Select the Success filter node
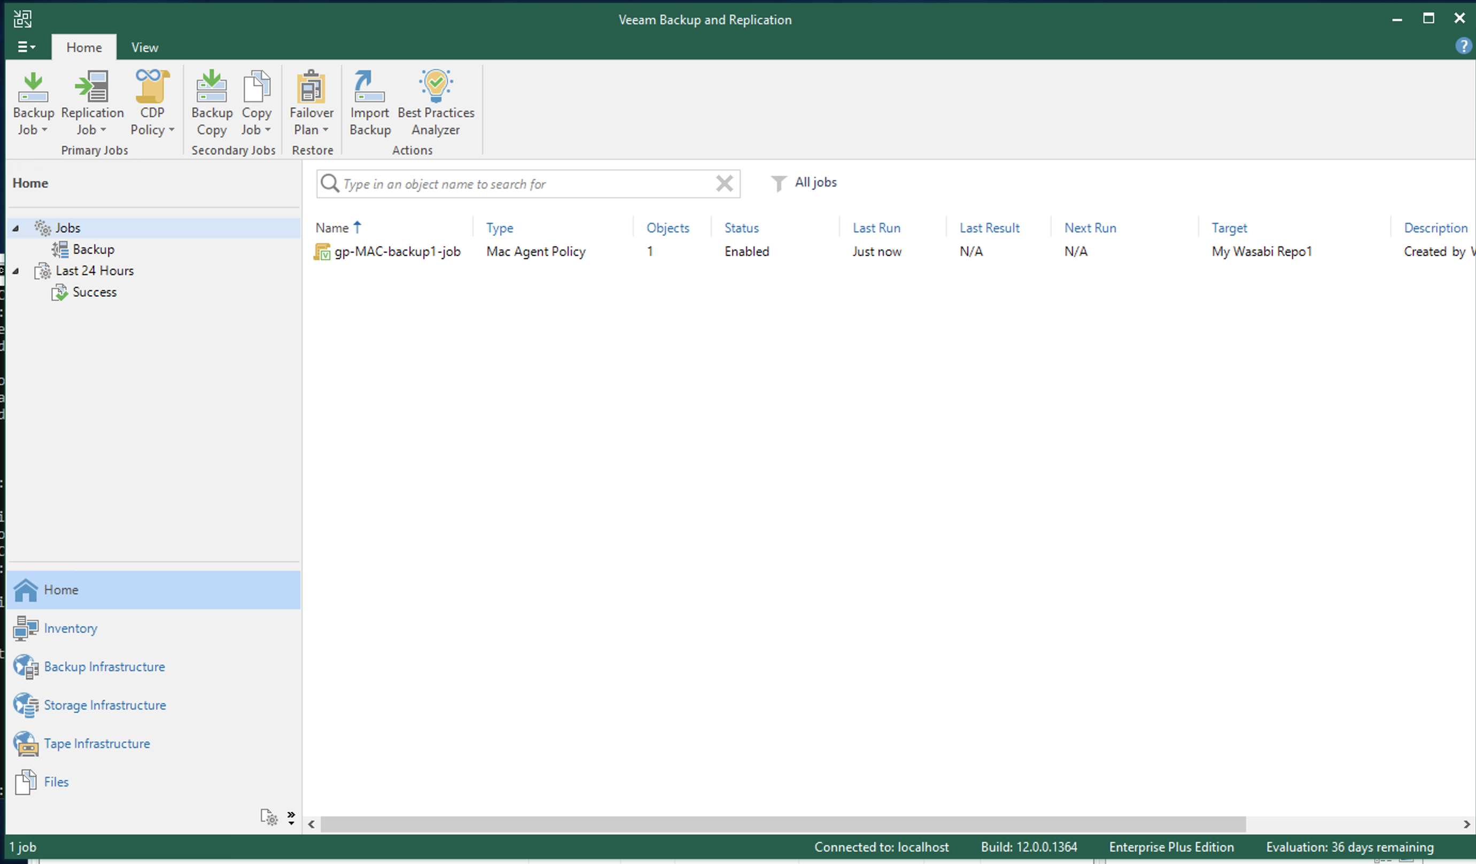This screenshot has height=864, width=1476. point(94,292)
